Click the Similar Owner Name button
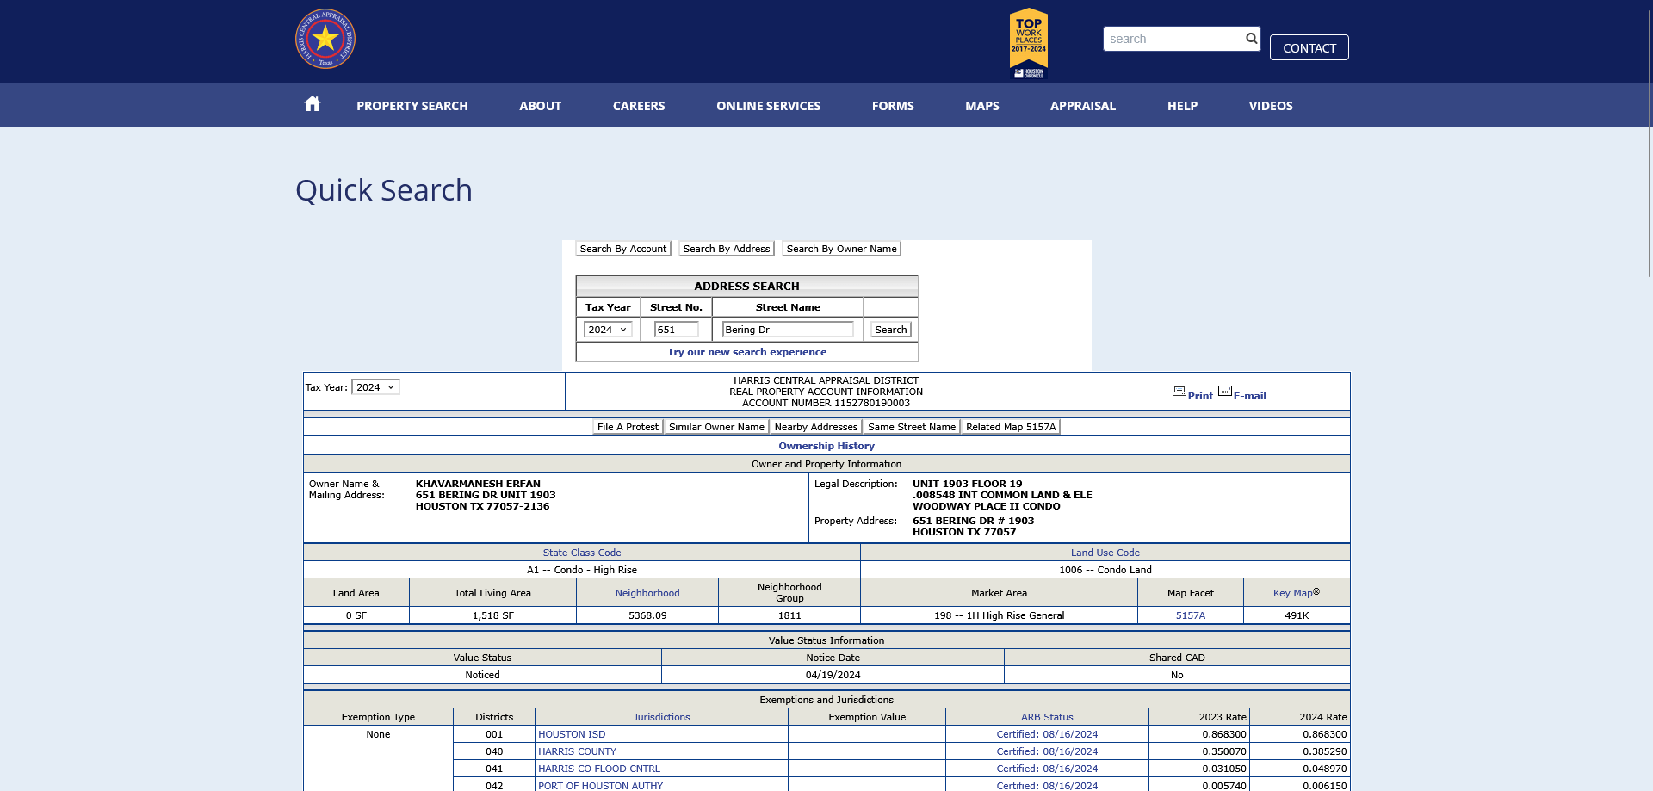Image resolution: width=1653 pixels, height=791 pixels. pos(716,427)
